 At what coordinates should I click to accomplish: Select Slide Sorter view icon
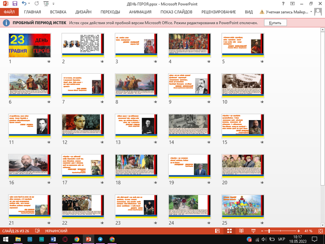230,231
